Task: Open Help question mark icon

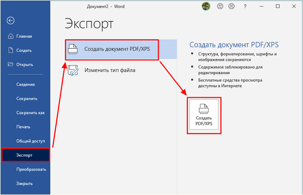Action: click(245, 7)
